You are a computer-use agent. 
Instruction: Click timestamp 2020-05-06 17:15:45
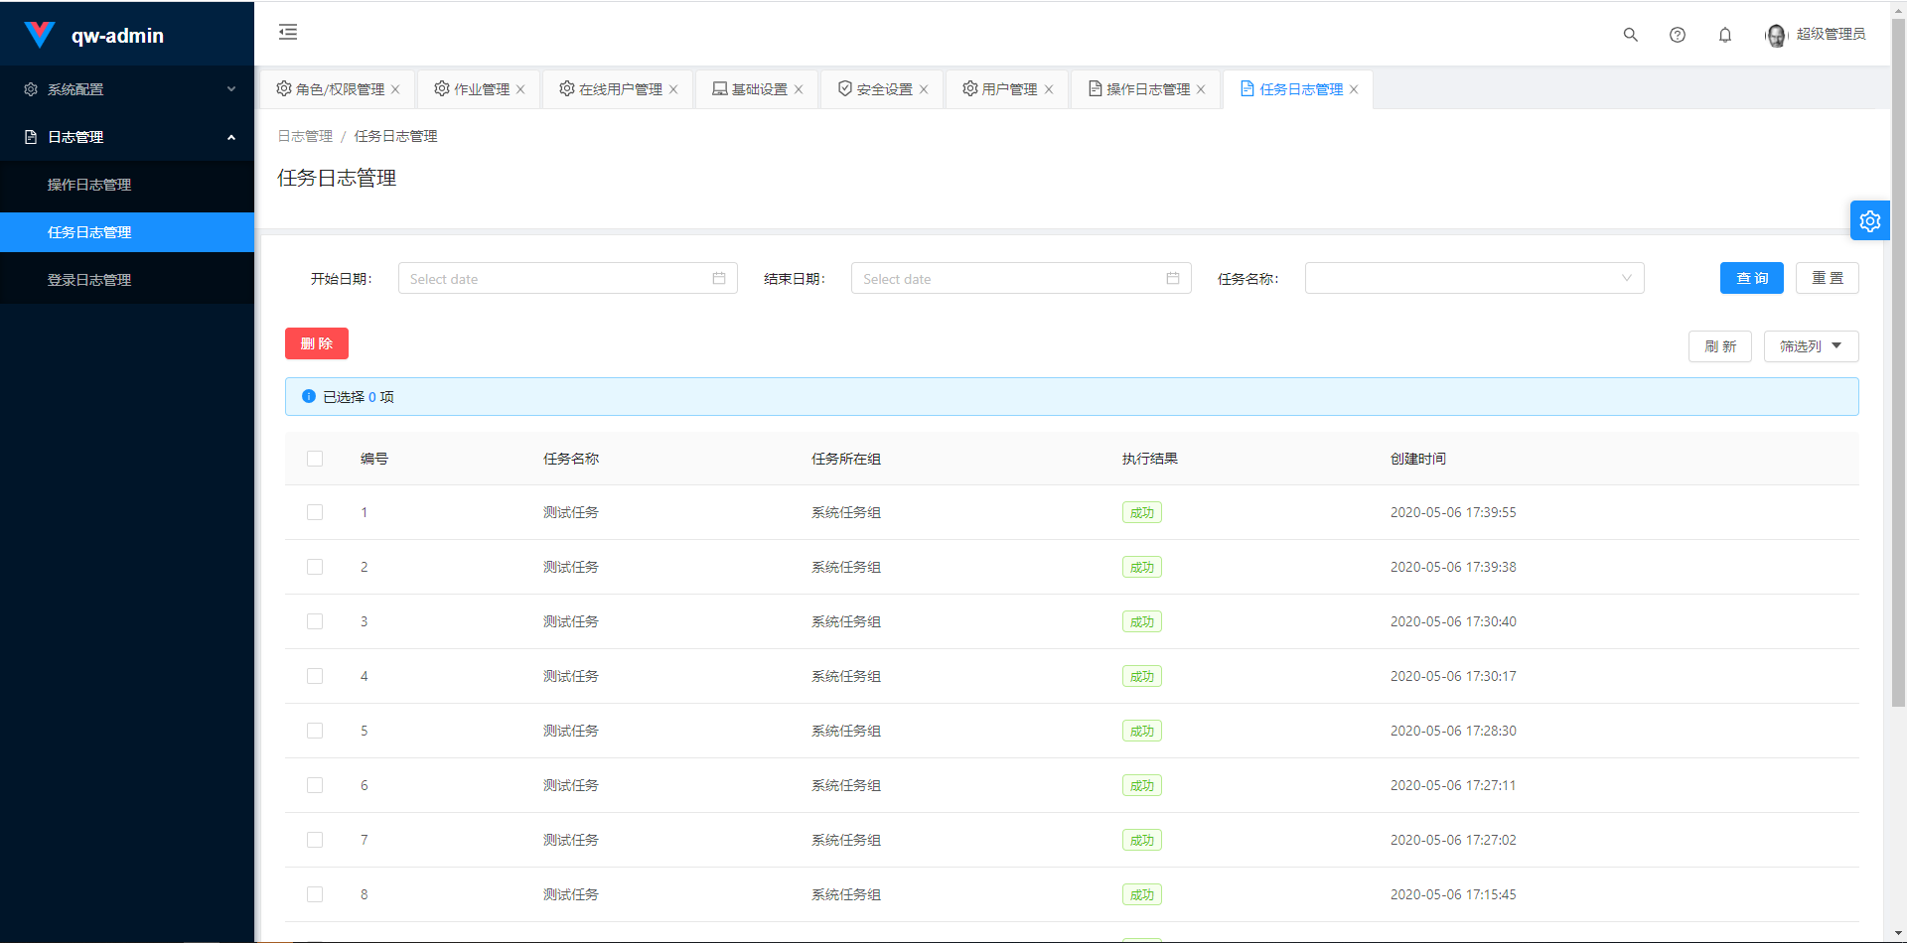click(x=1453, y=894)
